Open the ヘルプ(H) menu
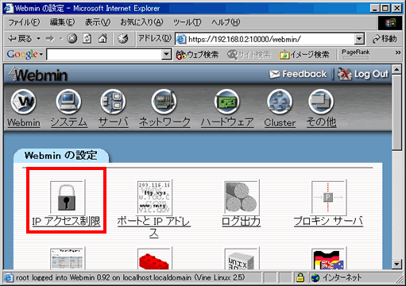The height and width of the screenshot is (286, 406). [x=226, y=22]
